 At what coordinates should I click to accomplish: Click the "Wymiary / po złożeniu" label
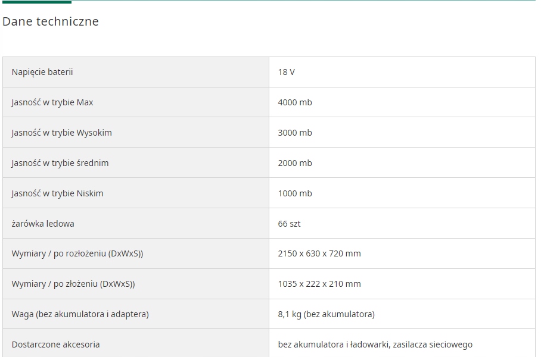click(73, 284)
